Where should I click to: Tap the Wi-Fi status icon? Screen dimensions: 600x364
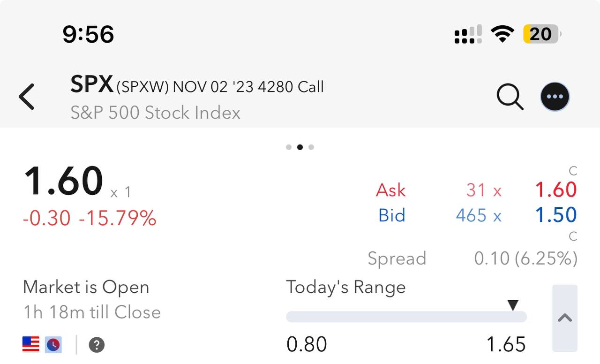(502, 34)
